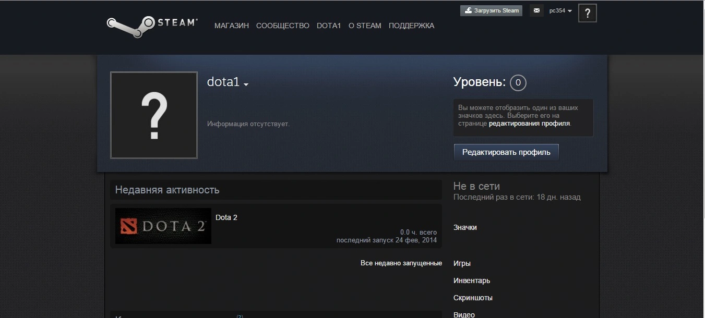The height and width of the screenshot is (318, 705).
Task: Expand the dota1 profile name dropdown arrow
Action: (246, 84)
